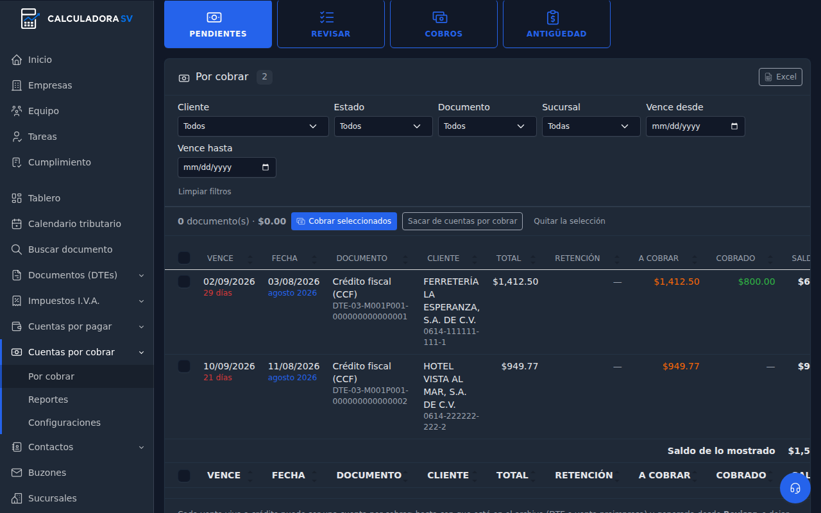Screen dimensions: 821x513
Task: Expand the Contactos sidebar menu
Action: (77, 447)
